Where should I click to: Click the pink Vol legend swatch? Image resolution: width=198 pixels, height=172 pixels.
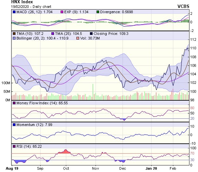[x=78, y=39]
